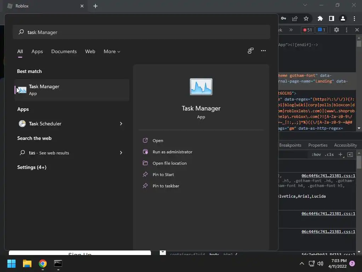Open the new tab plus button in Chrome

point(95,6)
